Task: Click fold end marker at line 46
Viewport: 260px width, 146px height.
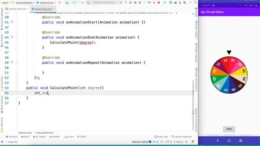Action: (17, 47)
